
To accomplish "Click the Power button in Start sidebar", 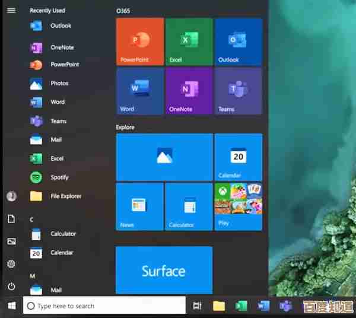I will tap(11, 287).
